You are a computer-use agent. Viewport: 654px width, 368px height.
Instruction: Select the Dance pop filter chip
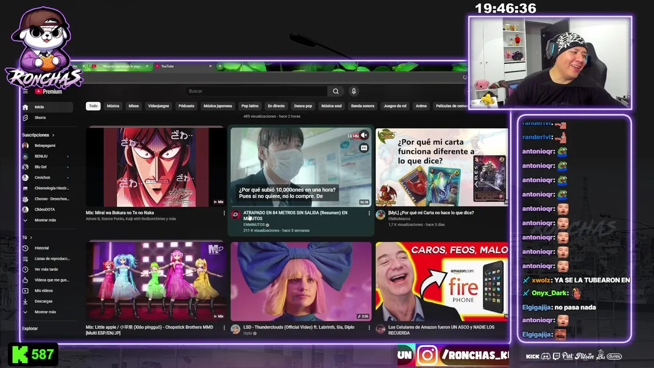pos(303,106)
